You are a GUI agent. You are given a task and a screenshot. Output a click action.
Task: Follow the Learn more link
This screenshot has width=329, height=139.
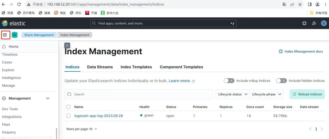tap(182, 81)
